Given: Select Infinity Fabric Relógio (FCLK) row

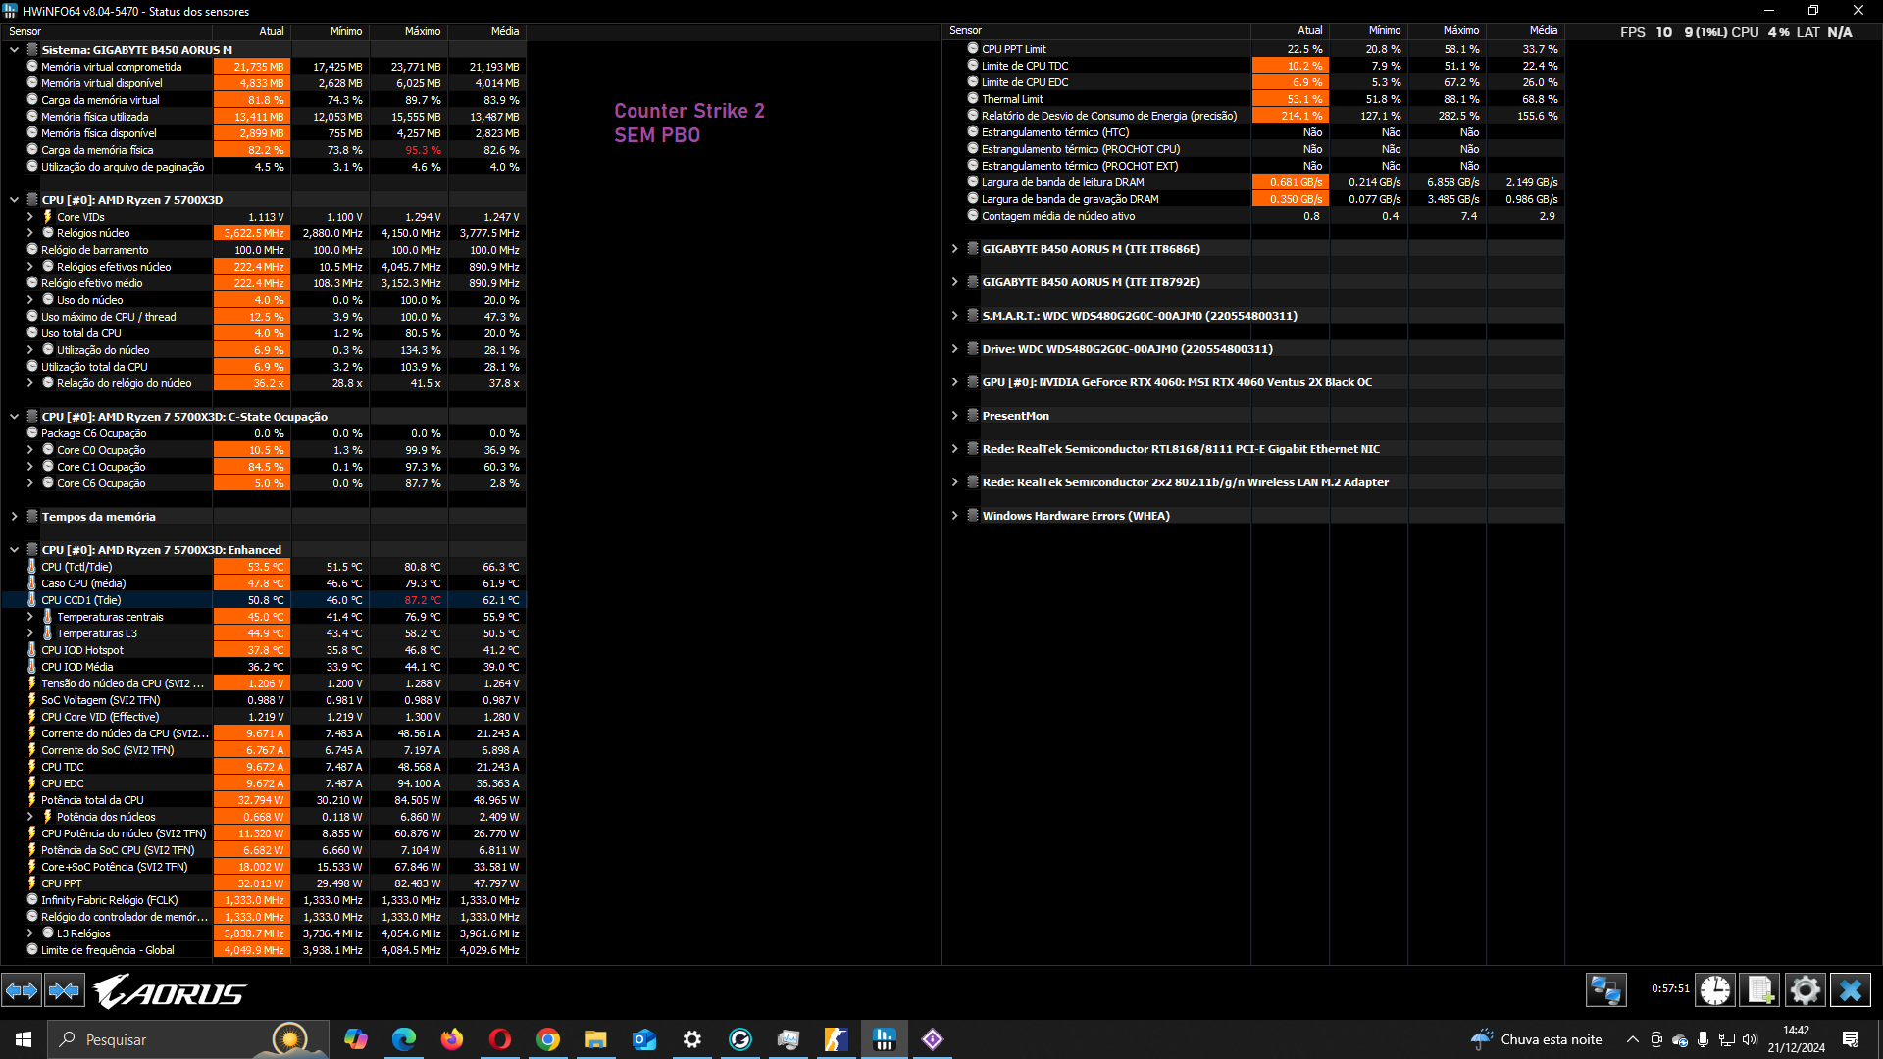Looking at the screenshot, I should click(264, 900).
